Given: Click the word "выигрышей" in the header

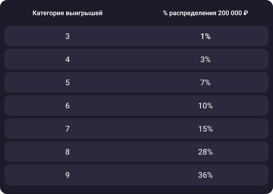Looking at the screenshot, I should [x=84, y=13].
